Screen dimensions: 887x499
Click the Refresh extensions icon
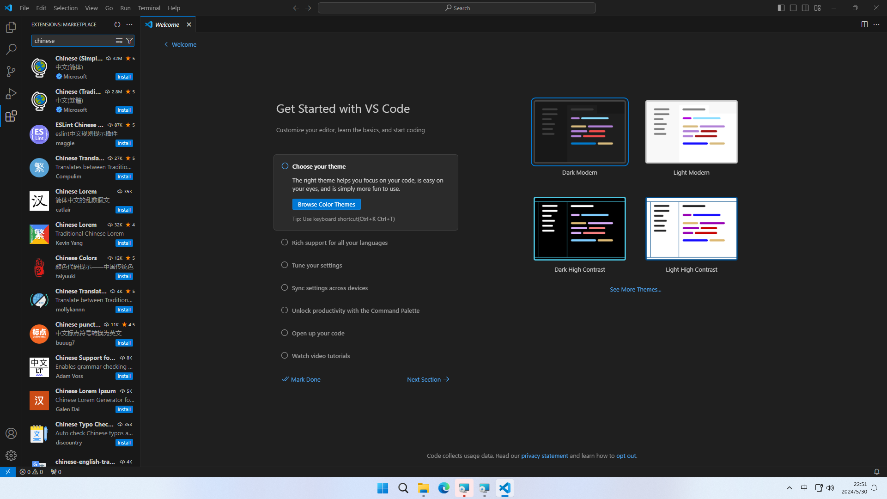click(117, 24)
